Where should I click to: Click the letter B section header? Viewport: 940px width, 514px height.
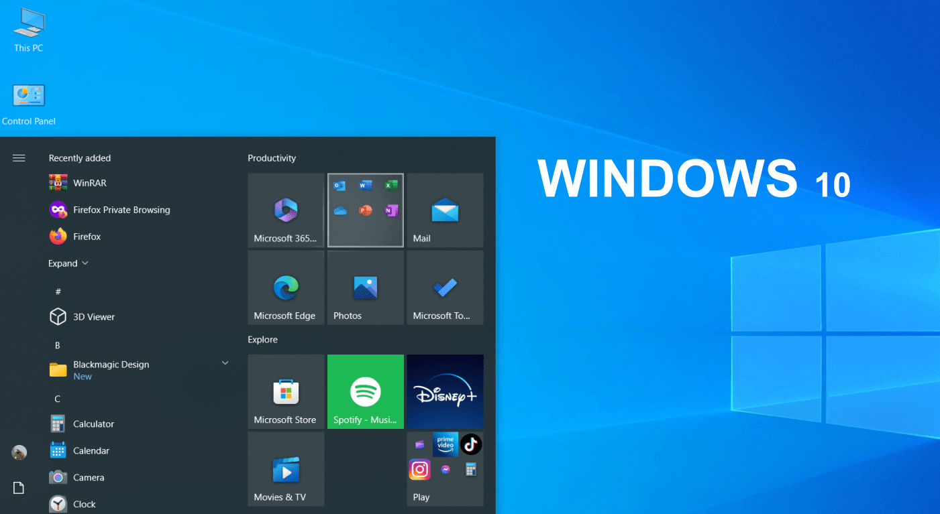[x=58, y=345]
